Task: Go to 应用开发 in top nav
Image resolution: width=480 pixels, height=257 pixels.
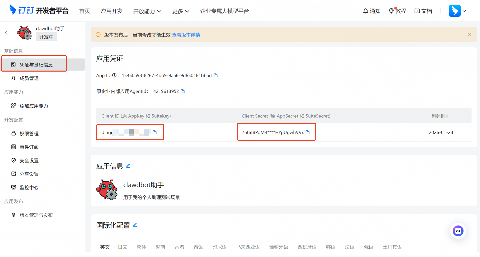Action: [x=112, y=11]
